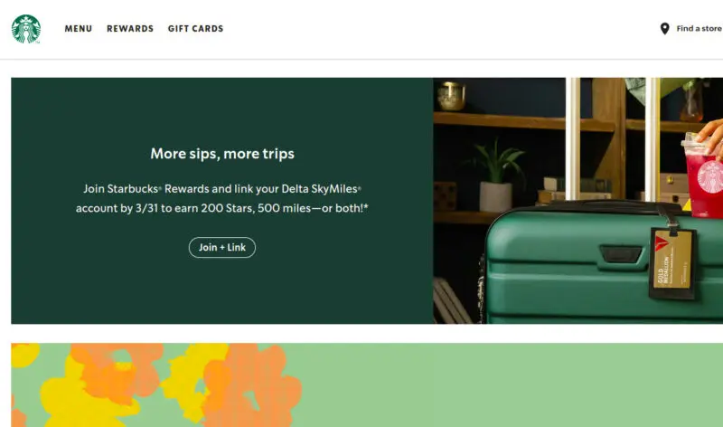Click the More sips, more trips heading

pyautogui.click(x=222, y=154)
